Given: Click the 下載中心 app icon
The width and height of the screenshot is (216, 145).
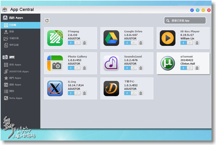Looking at the screenshot, I should 111,88.
